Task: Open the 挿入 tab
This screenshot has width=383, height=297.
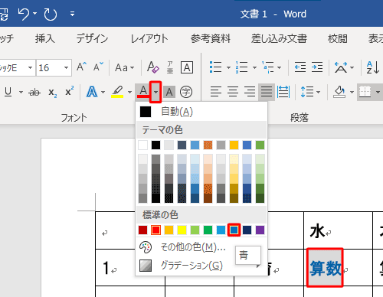Action: pyautogui.click(x=45, y=38)
